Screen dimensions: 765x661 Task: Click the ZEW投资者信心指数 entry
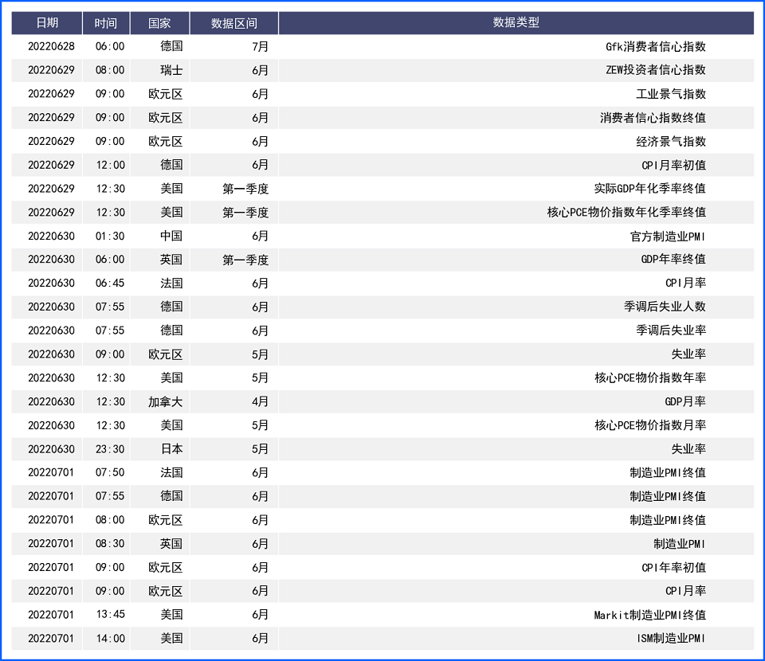click(656, 70)
